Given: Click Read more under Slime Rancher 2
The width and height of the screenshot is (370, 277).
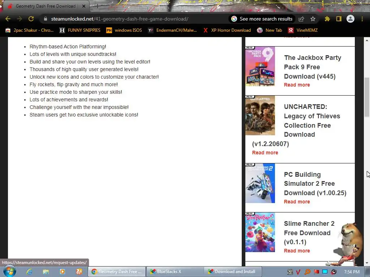Looking at the screenshot, I should [x=297, y=251].
